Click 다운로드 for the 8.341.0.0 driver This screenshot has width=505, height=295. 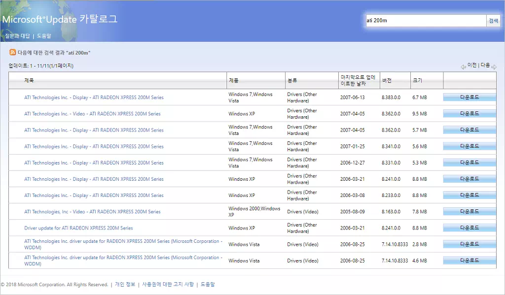click(469, 146)
